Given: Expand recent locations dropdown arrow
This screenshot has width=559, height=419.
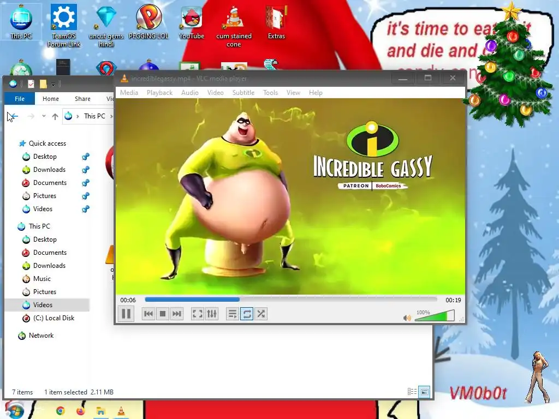Looking at the screenshot, I should pos(44,116).
